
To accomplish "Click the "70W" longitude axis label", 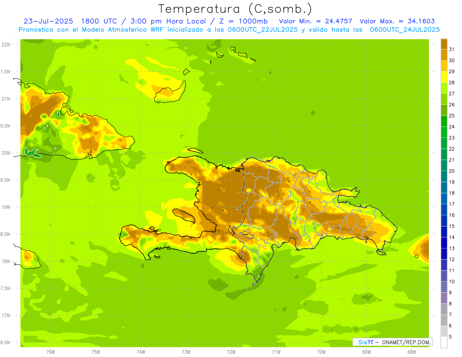I will 321,352.
